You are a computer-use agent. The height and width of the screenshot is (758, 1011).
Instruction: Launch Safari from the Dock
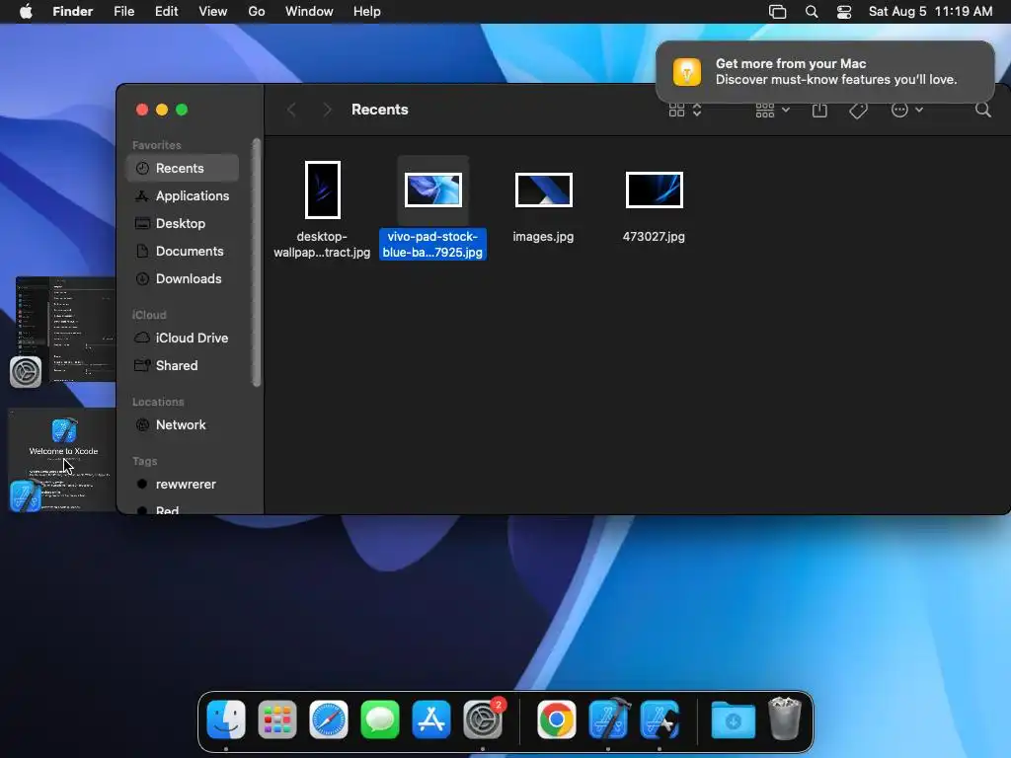tap(329, 720)
